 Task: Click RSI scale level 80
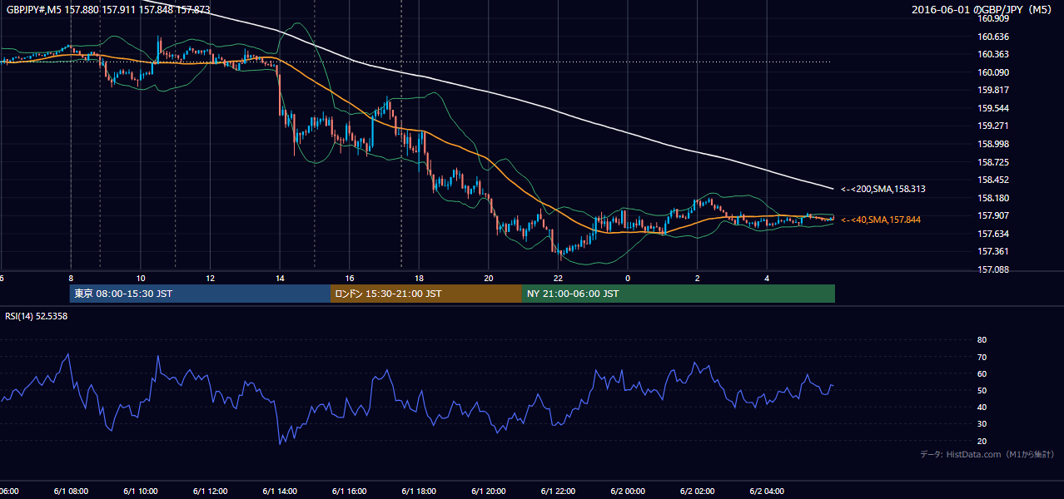[982, 340]
